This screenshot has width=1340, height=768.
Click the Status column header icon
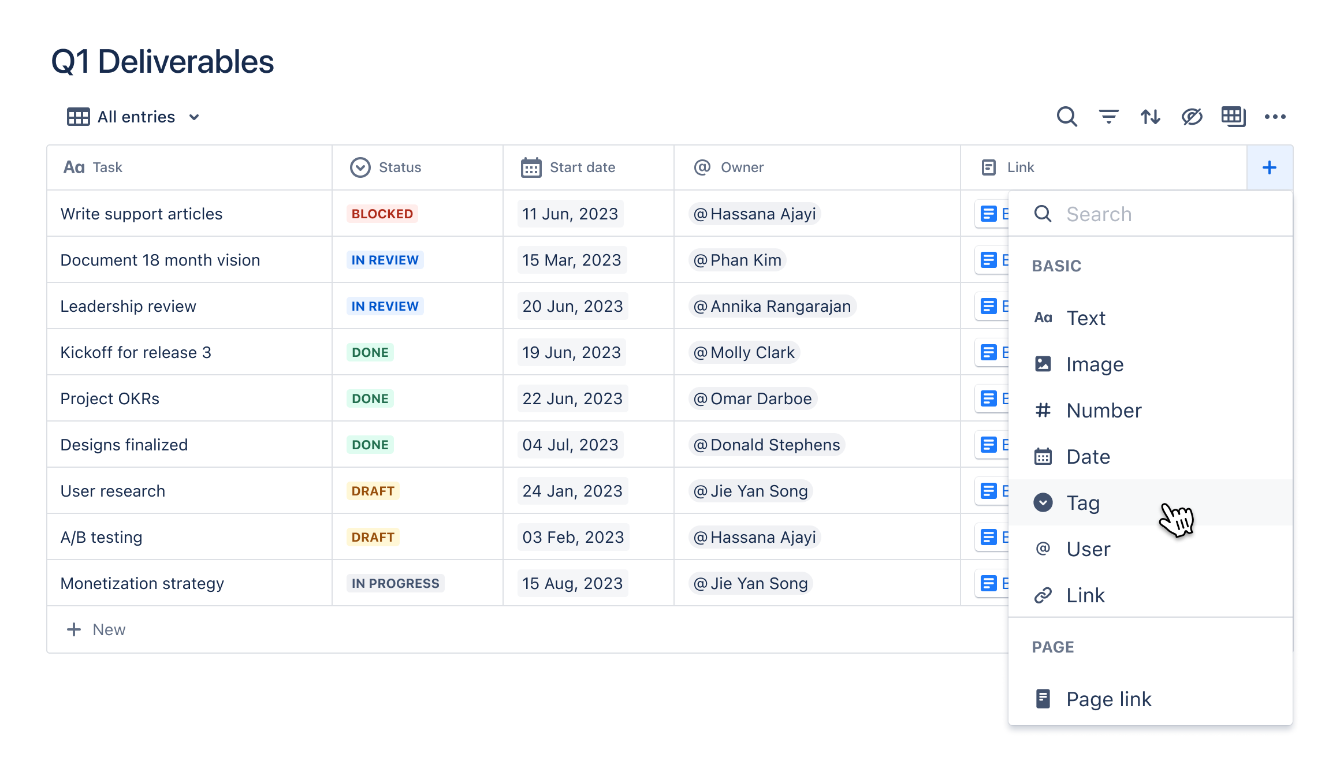point(359,167)
